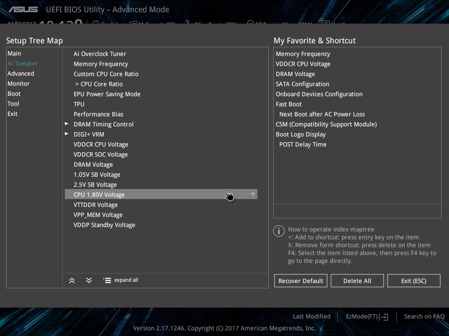Select the TPU item
The height and width of the screenshot is (336, 449).
tap(79, 104)
